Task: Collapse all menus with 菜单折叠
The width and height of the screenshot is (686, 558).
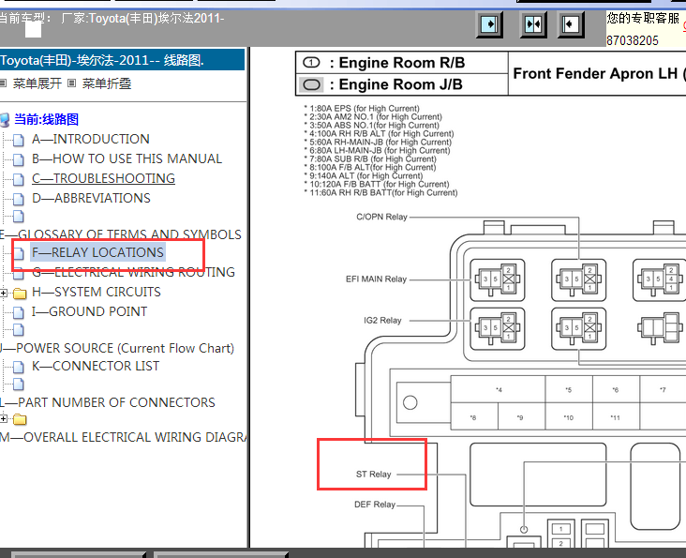Action: pos(106,83)
